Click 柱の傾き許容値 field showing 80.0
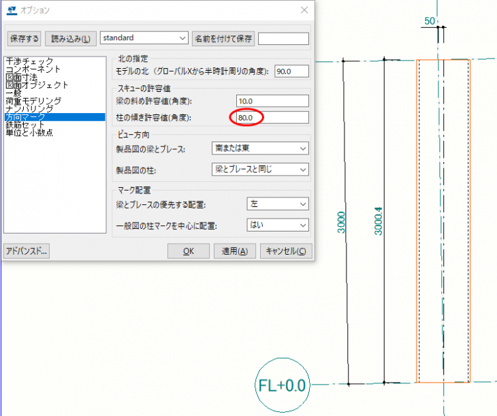This screenshot has height=416, width=497. pos(272,118)
